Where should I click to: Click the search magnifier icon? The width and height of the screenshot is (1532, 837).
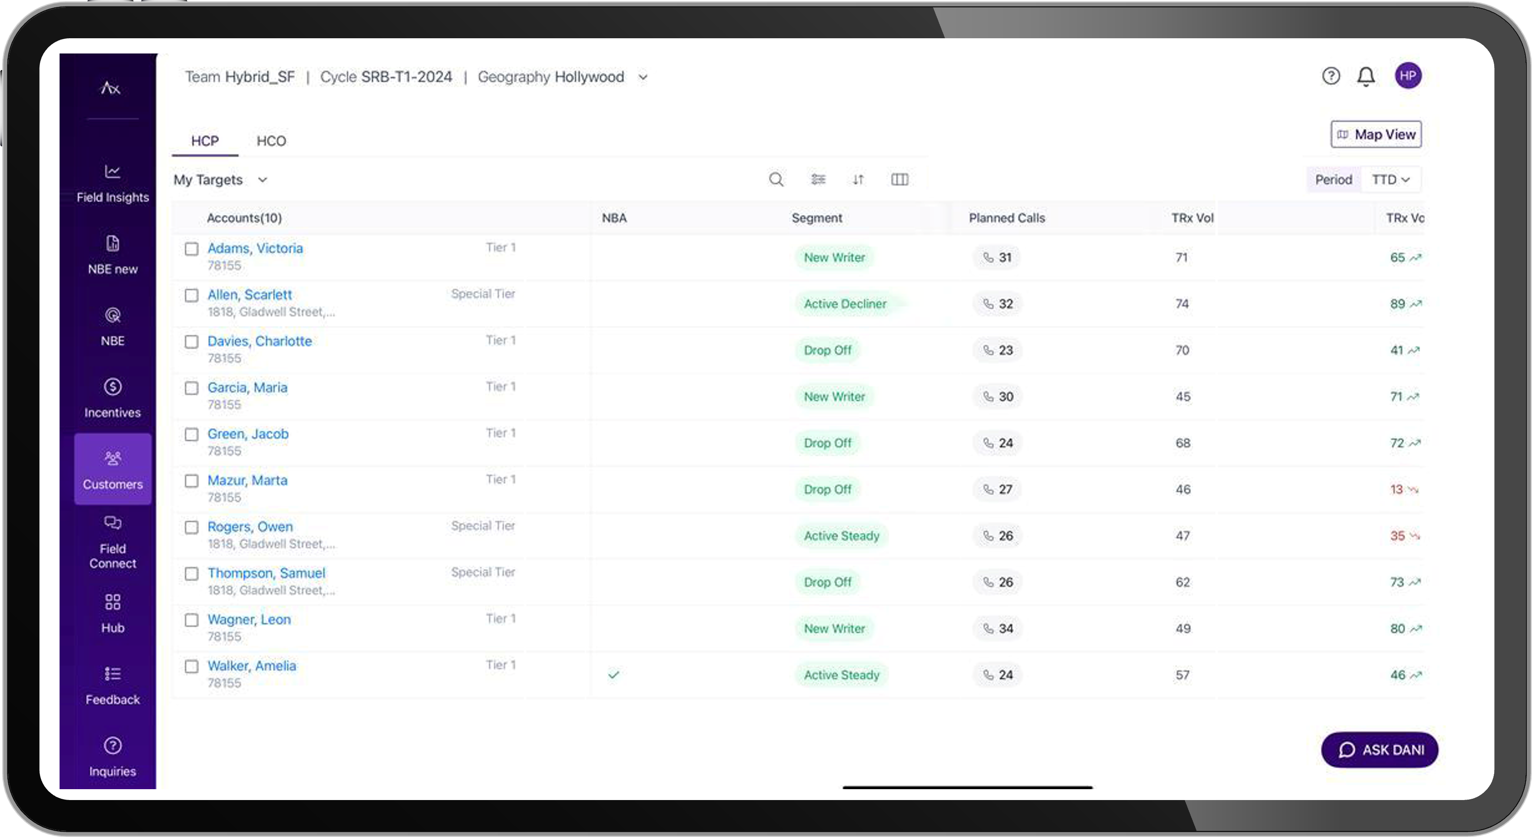click(776, 179)
